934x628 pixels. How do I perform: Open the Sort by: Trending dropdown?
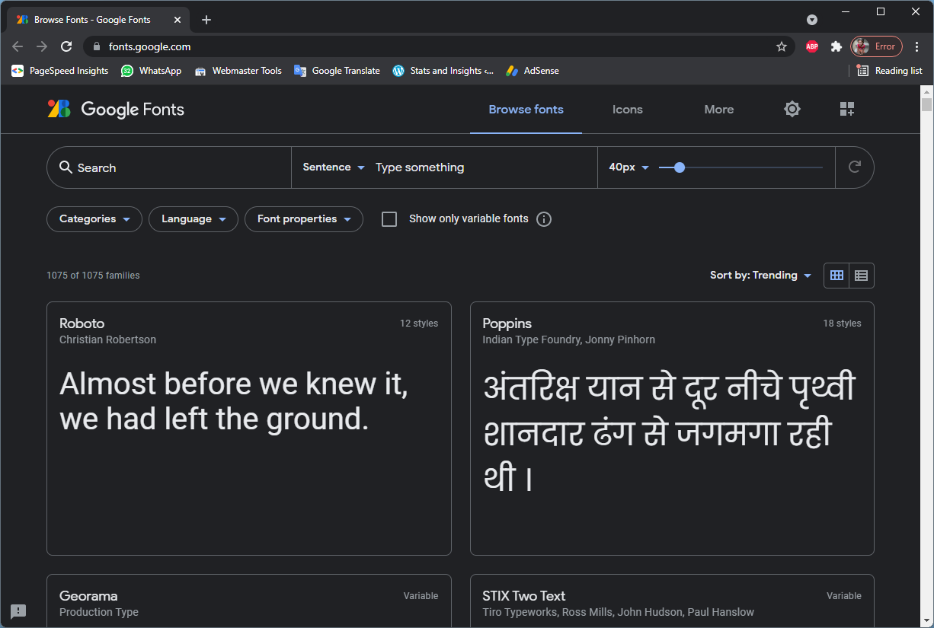760,276
